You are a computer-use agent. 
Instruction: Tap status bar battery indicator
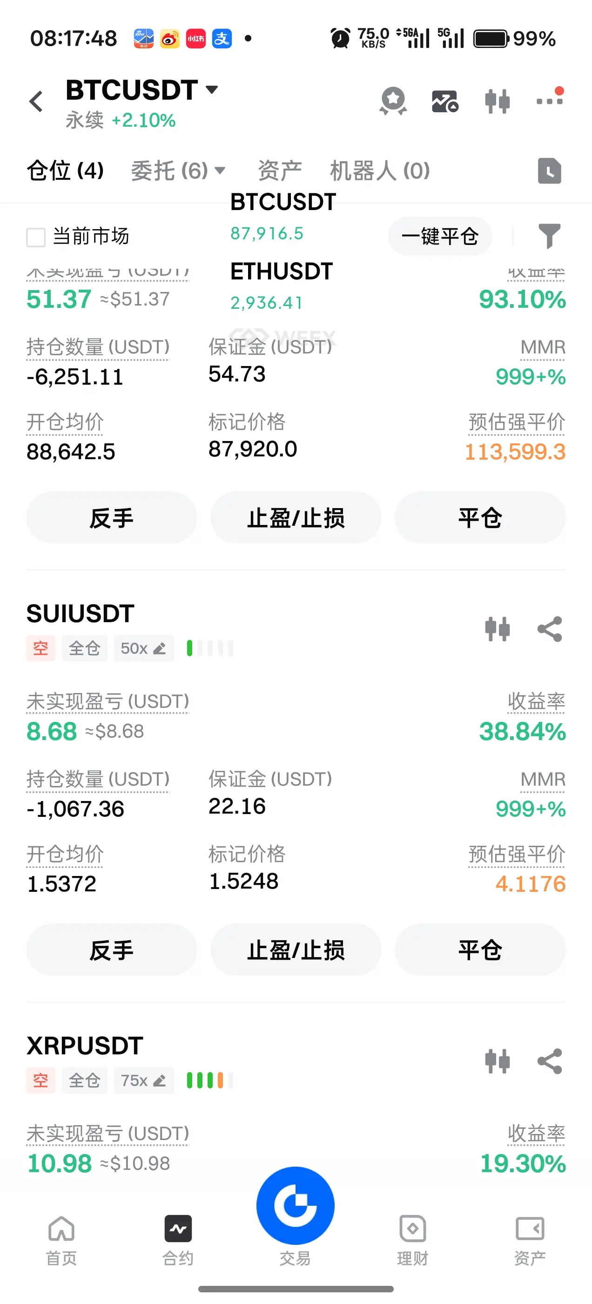tap(491, 39)
